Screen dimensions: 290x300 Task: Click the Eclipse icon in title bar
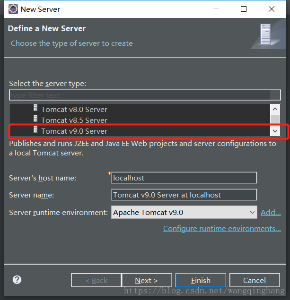click(x=13, y=9)
